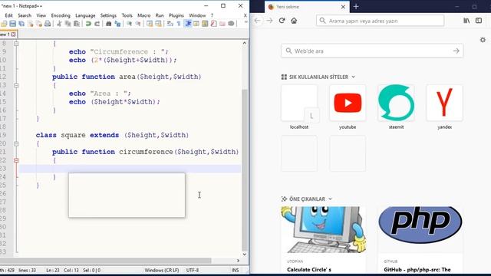
Task: Toggle the Show Indent Guide icon
Action: 188,24
